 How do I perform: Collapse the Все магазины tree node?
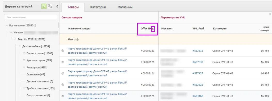[7, 26]
